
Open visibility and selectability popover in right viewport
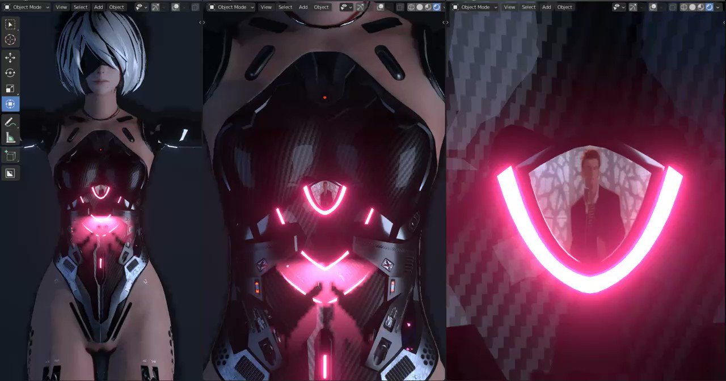point(619,7)
